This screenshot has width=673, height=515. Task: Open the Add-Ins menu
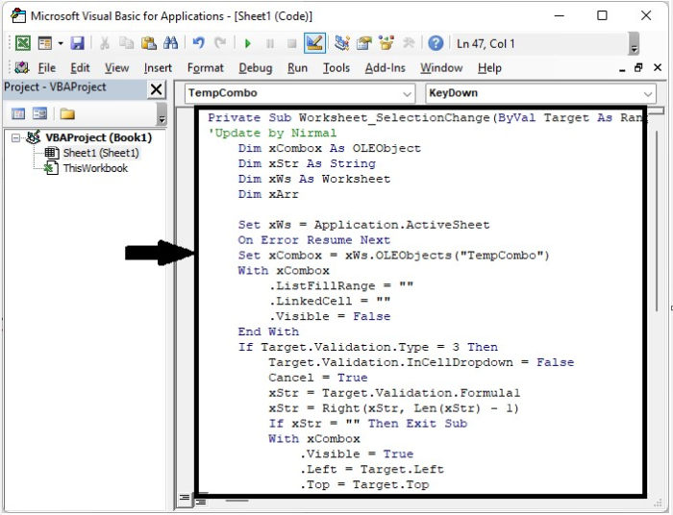tap(385, 68)
